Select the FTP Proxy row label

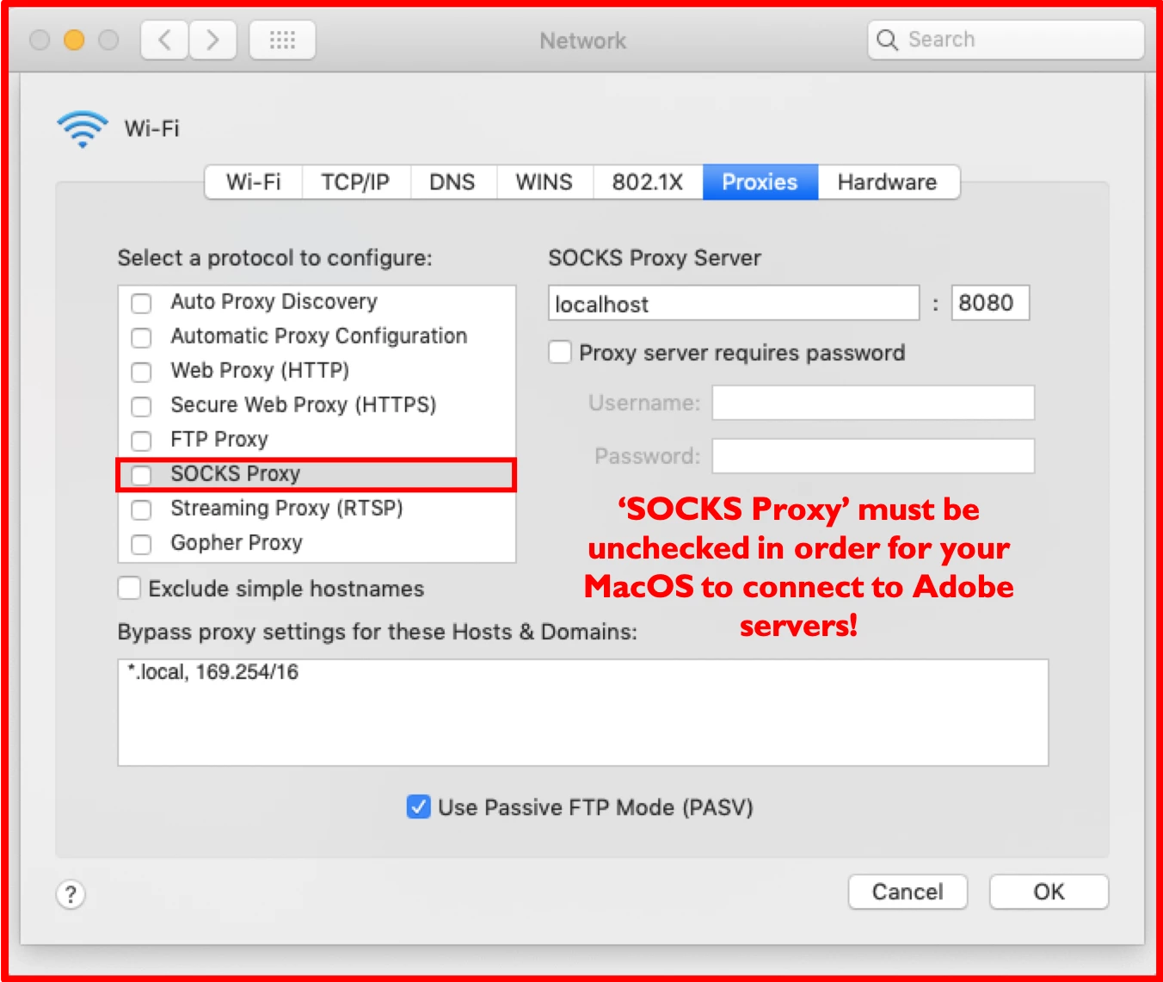point(219,440)
